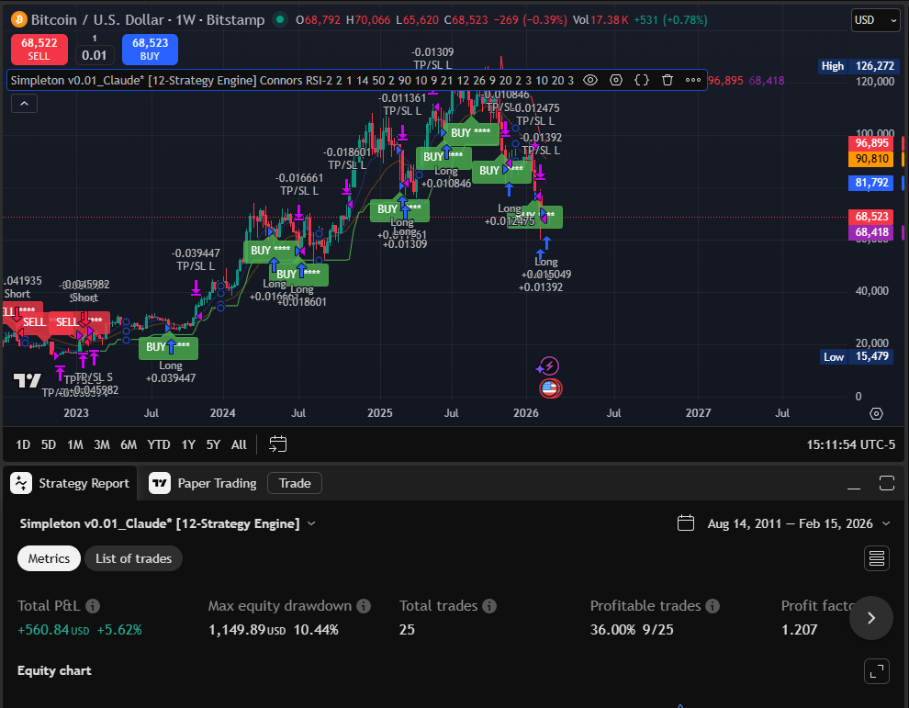Select the Metrics tab

(50, 558)
